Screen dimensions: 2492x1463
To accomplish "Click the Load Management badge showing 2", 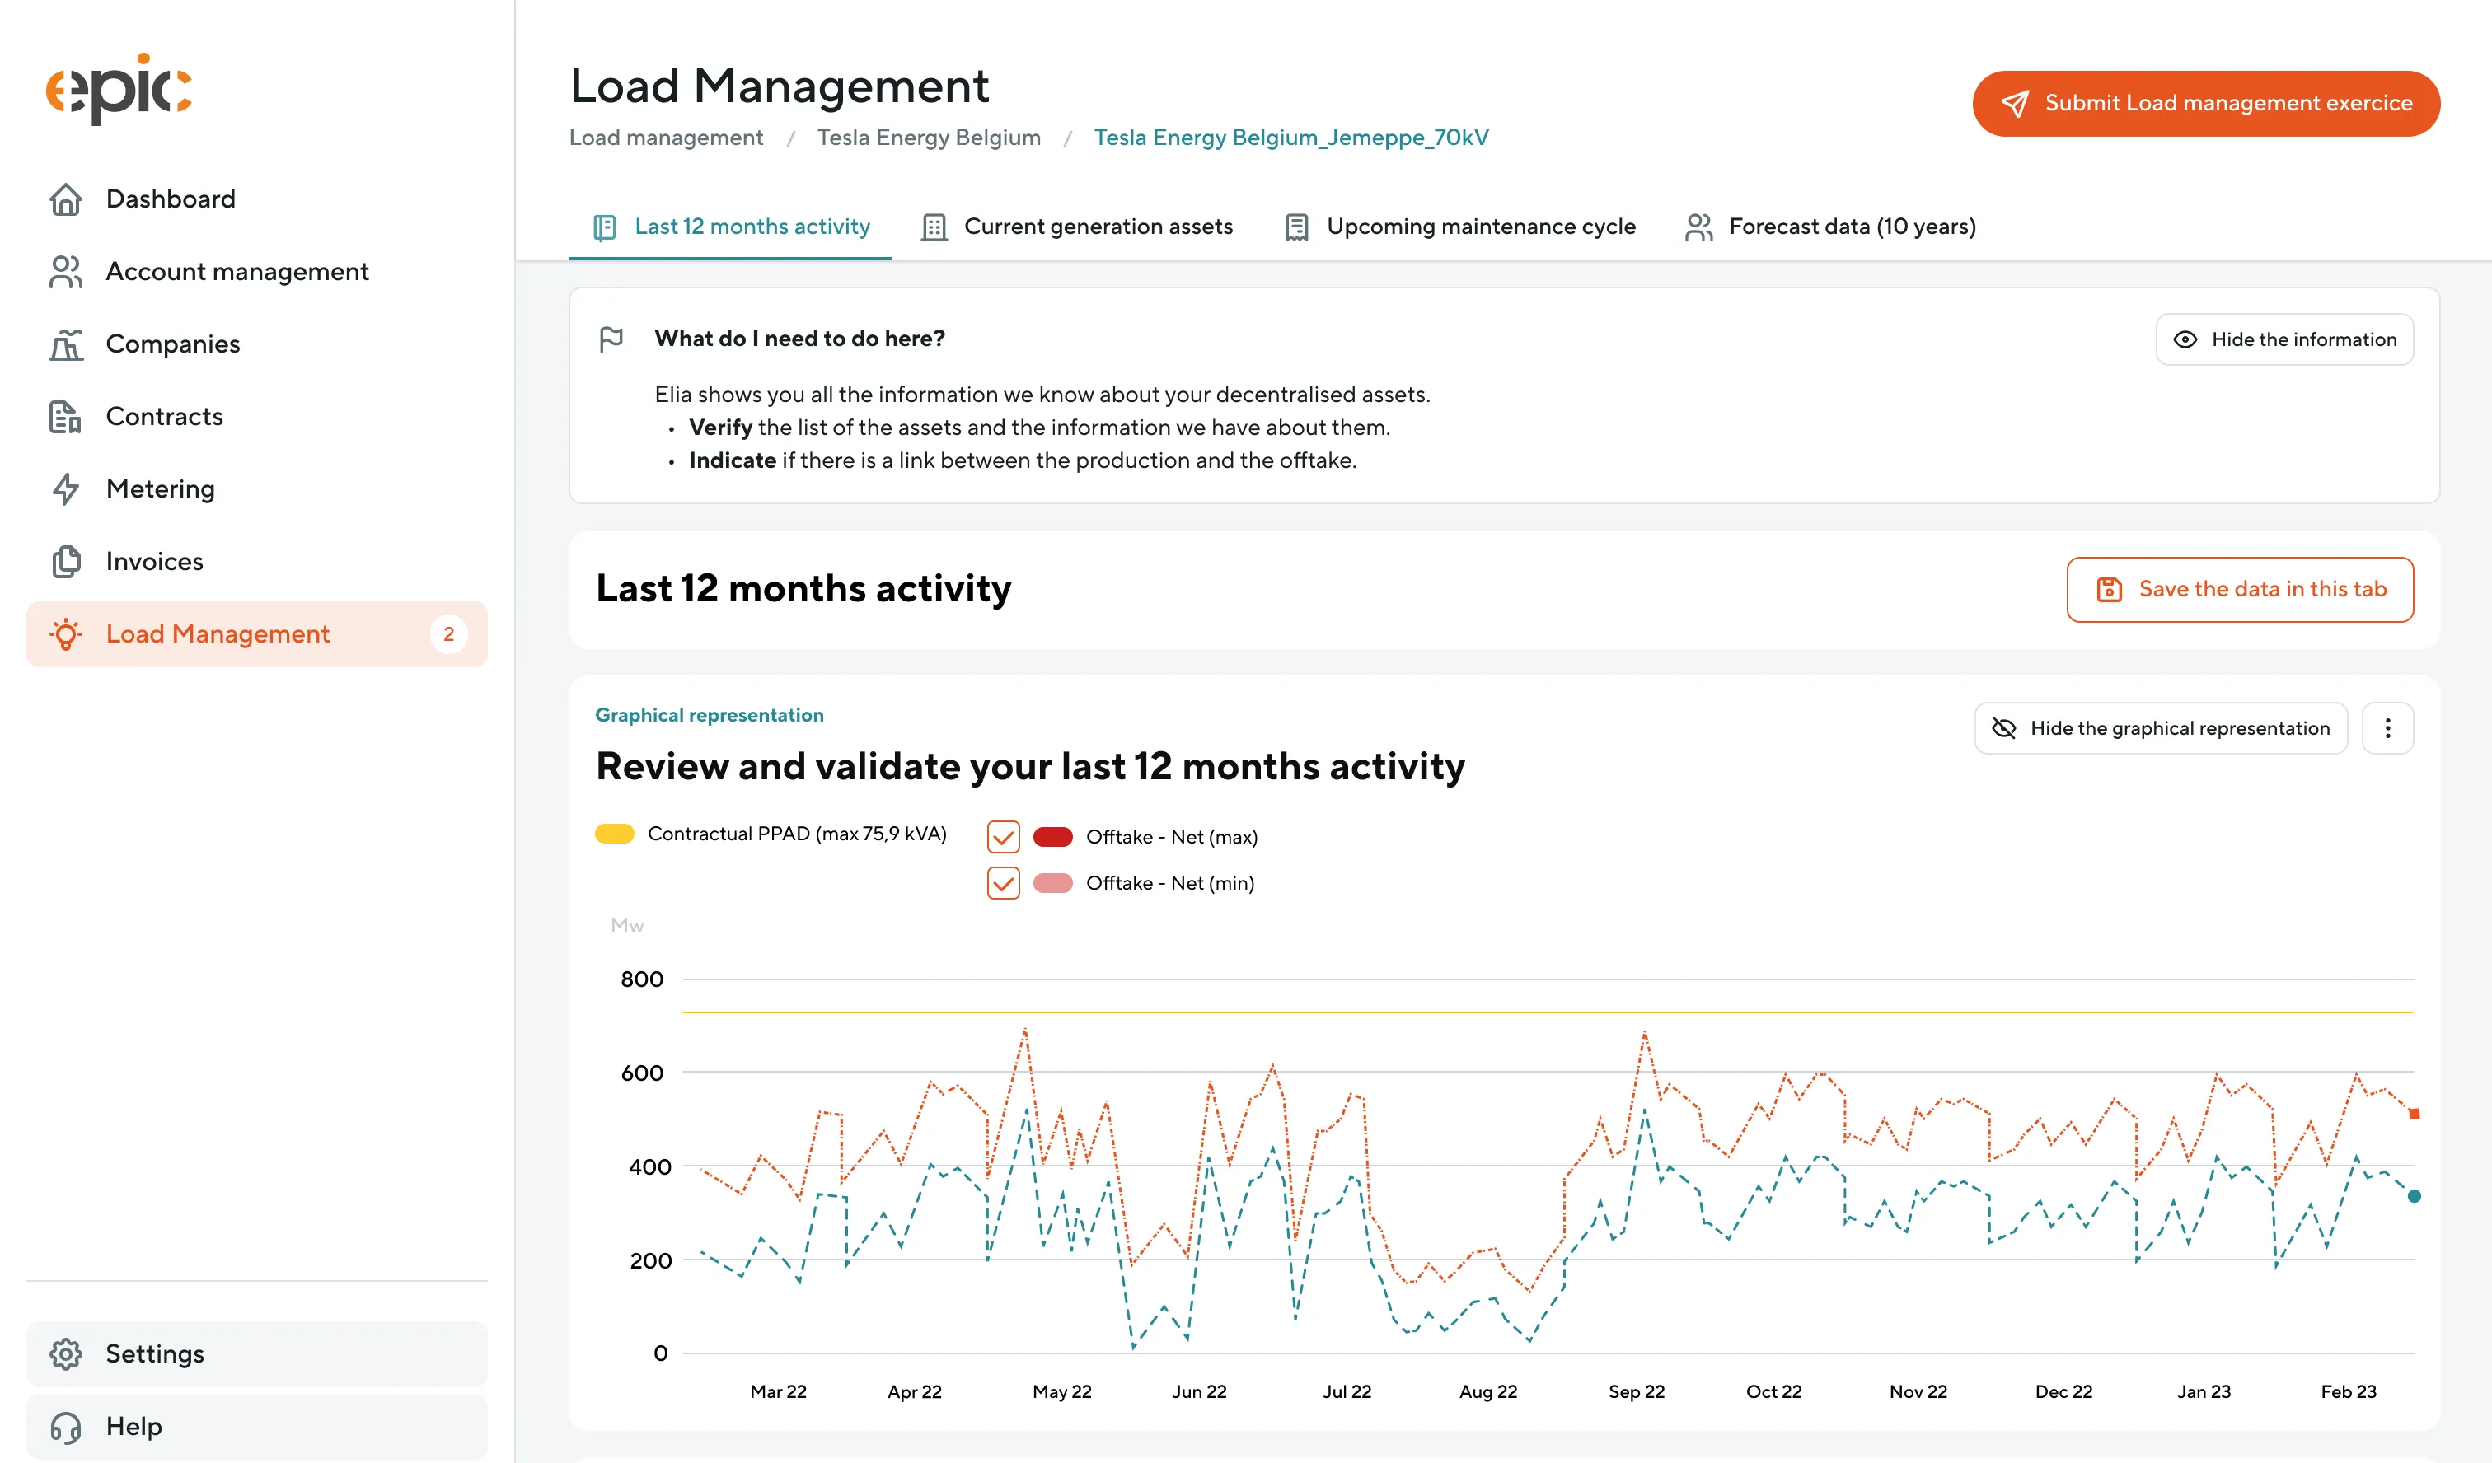I will point(449,634).
